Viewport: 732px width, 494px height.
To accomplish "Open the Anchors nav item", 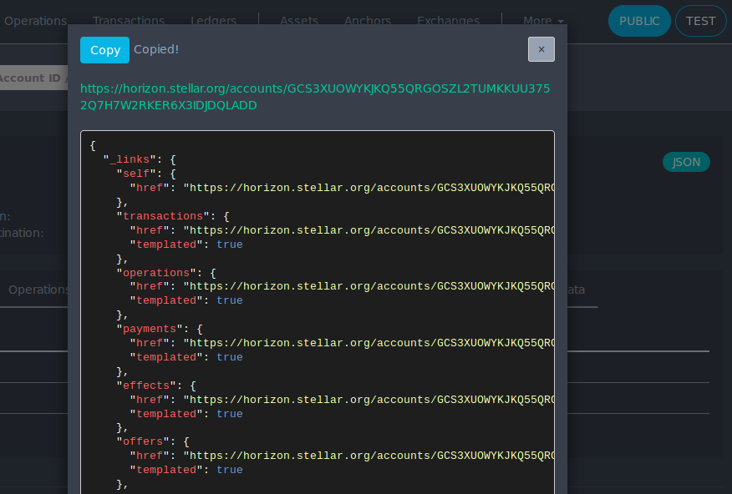I will (x=368, y=21).
